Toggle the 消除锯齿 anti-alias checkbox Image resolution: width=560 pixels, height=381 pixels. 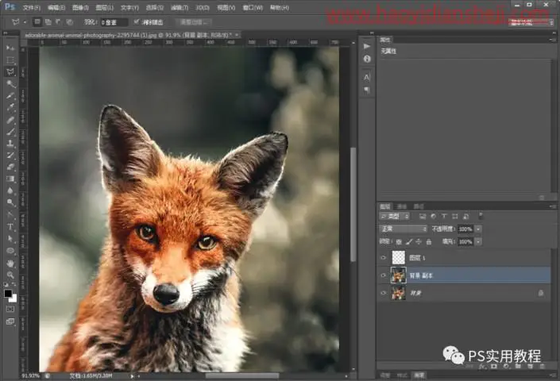(x=137, y=21)
